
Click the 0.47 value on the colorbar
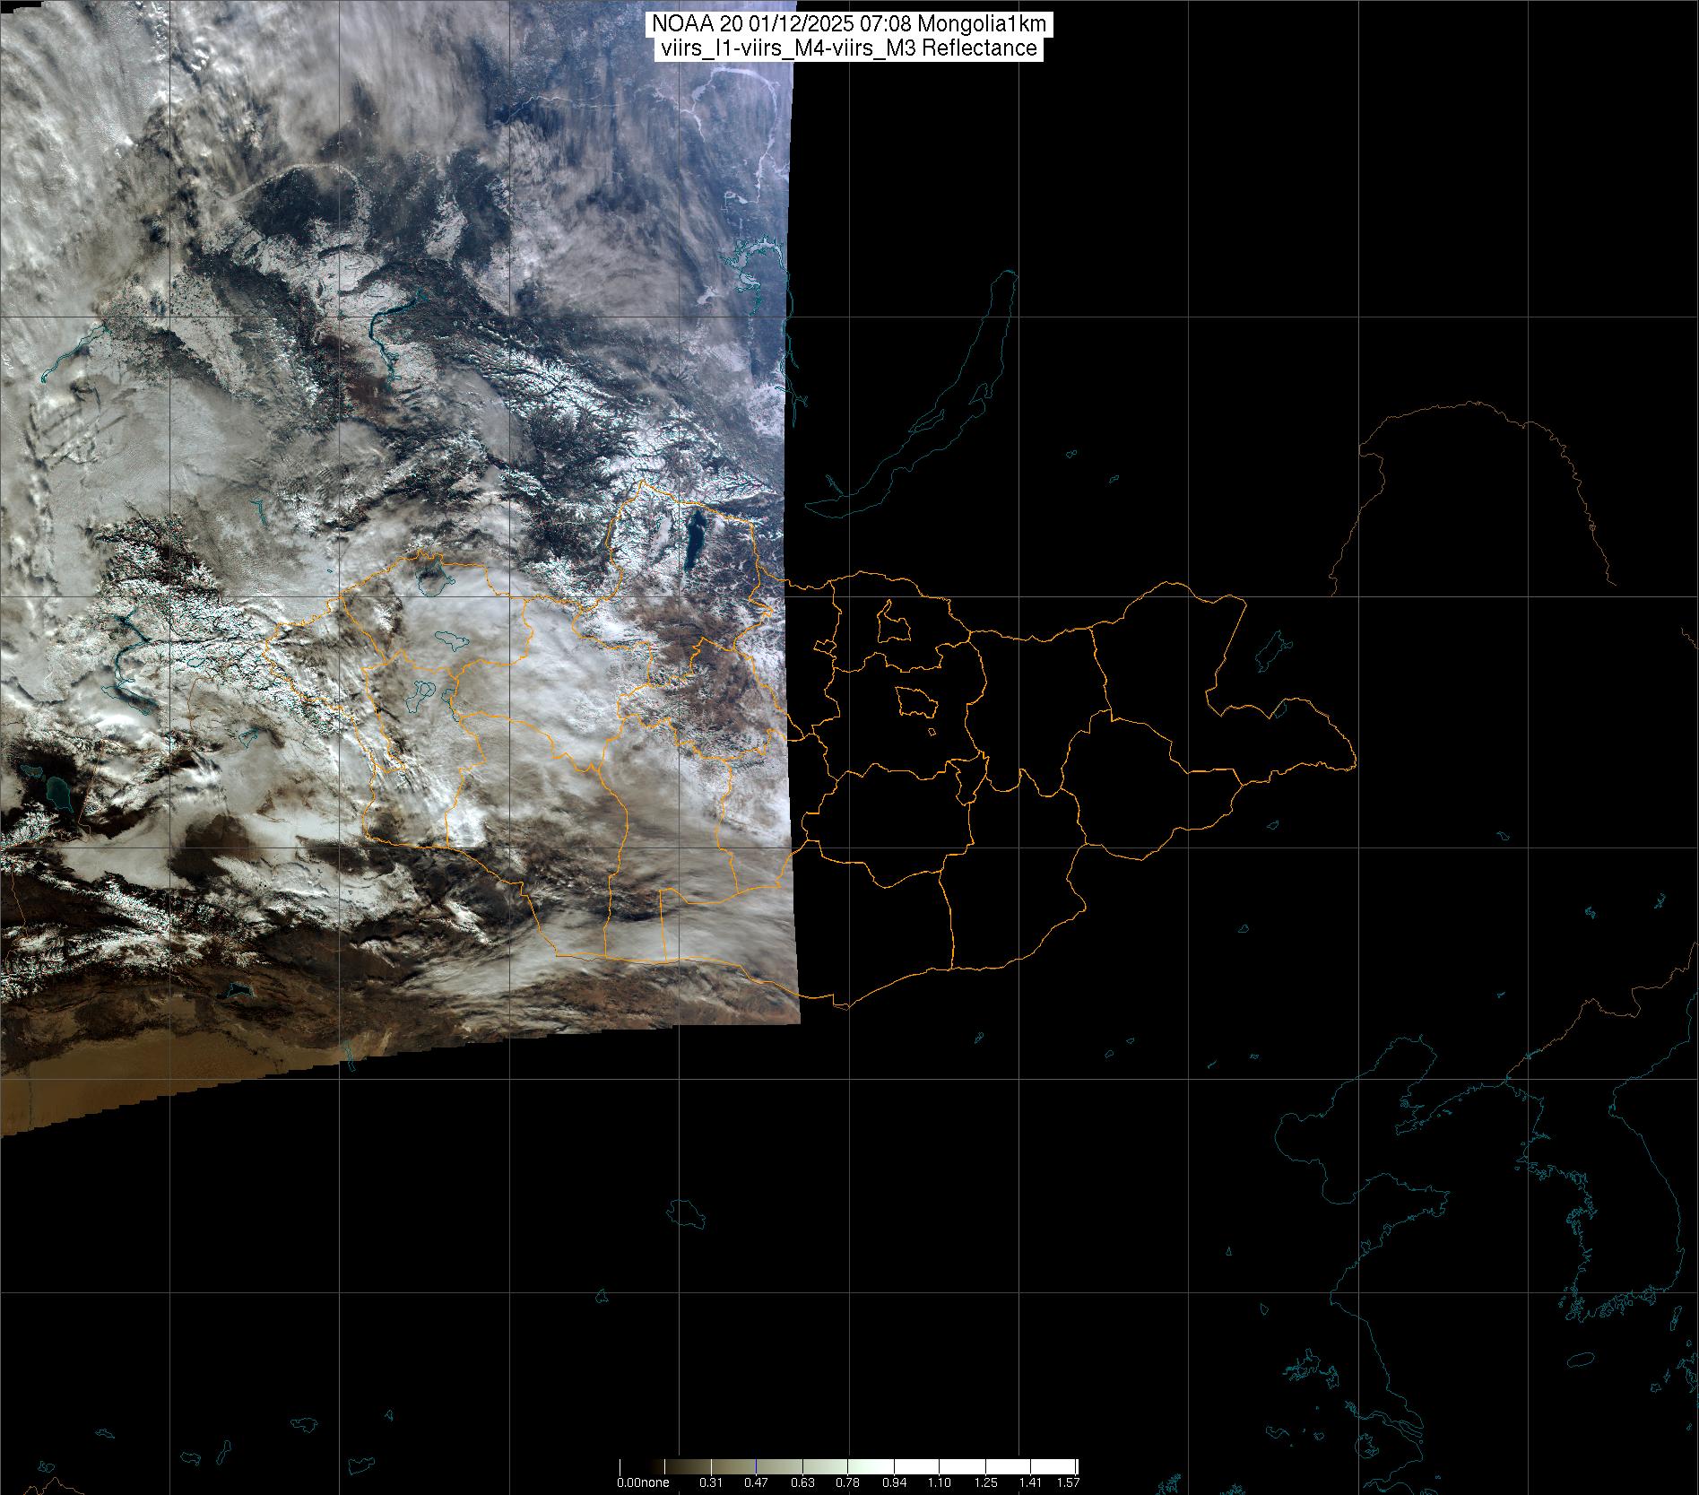756,1482
